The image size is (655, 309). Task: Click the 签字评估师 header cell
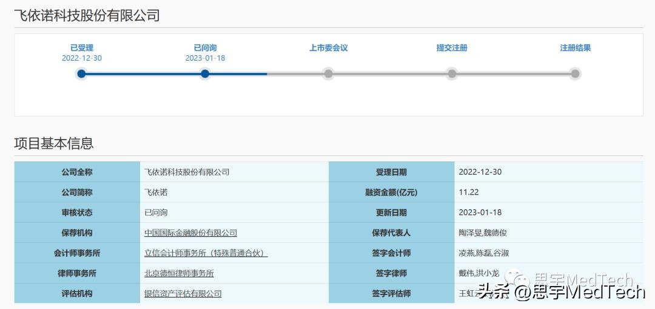coord(391,294)
